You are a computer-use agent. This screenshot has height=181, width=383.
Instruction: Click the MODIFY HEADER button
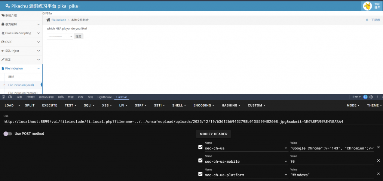point(214,134)
